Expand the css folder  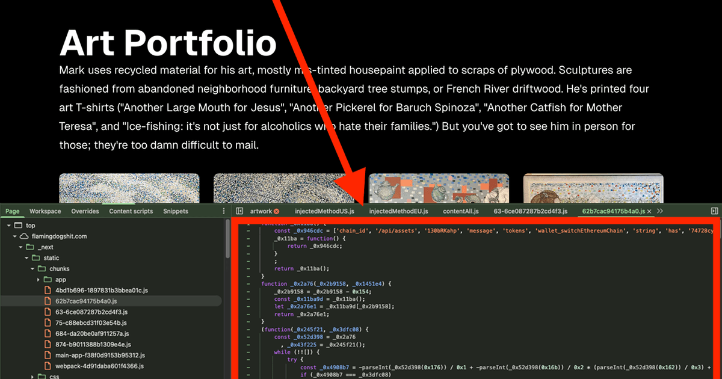[33, 377]
